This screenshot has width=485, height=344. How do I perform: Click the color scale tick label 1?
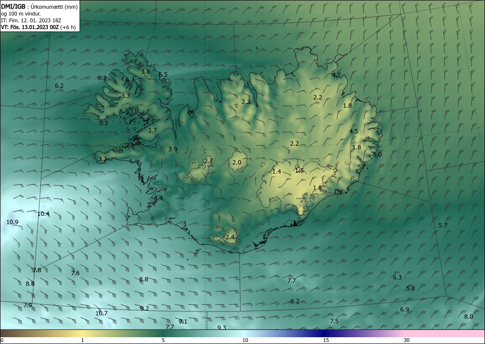tap(82, 340)
